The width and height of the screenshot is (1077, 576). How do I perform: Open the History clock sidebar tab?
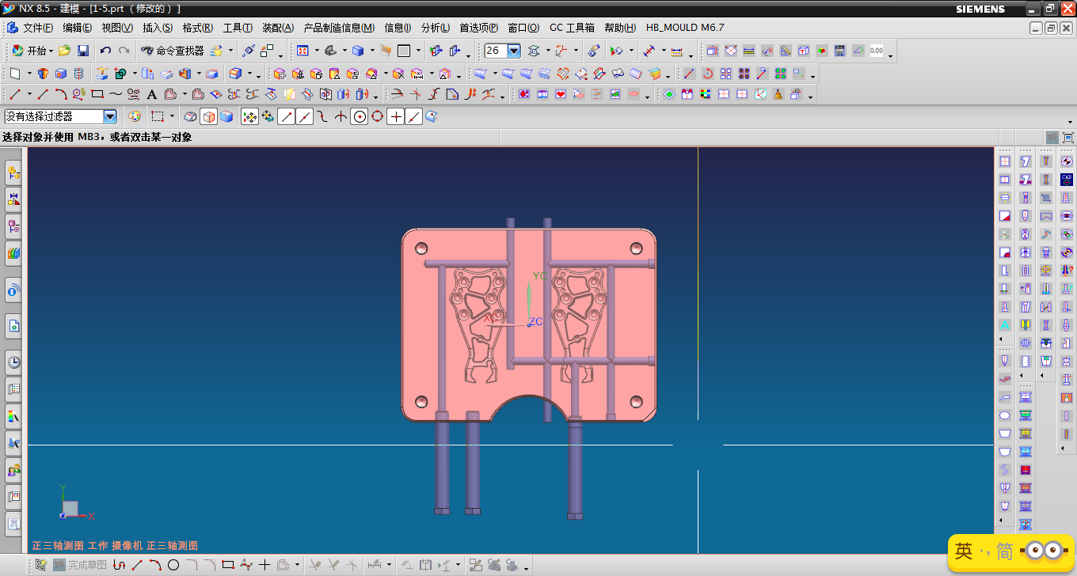[x=13, y=362]
